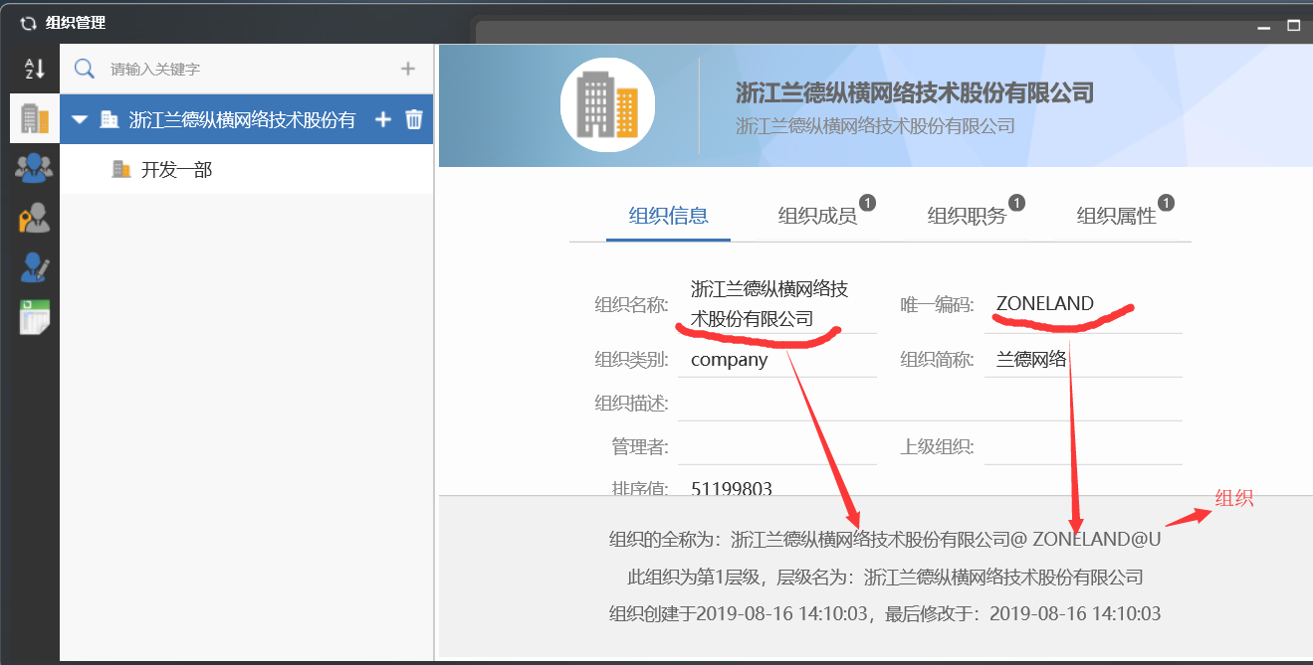Open the user group icon in sidebar
Screen dimensions: 1313x665
(35, 167)
